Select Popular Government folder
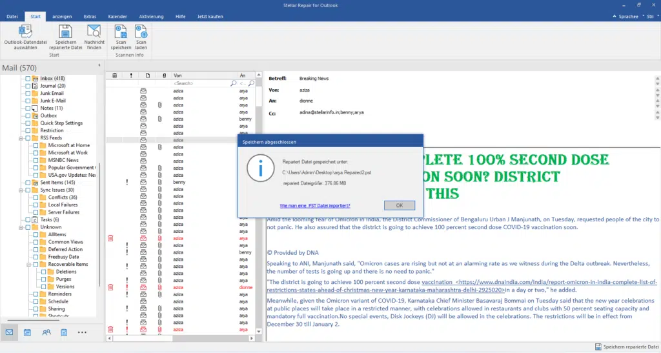The width and height of the screenshot is (661, 353). pos(71,168)
